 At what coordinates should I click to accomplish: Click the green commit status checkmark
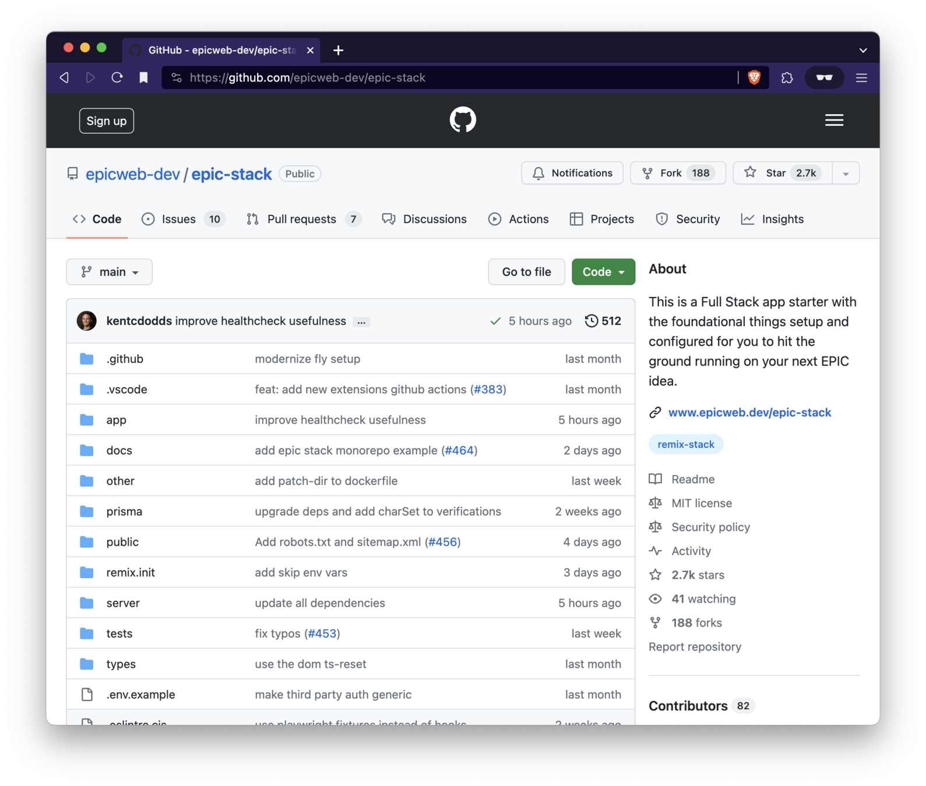point(495,321)
